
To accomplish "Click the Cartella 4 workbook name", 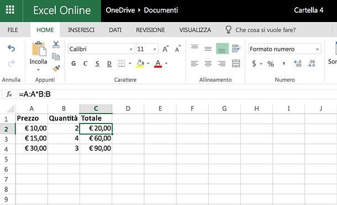I will pos(309,10).
